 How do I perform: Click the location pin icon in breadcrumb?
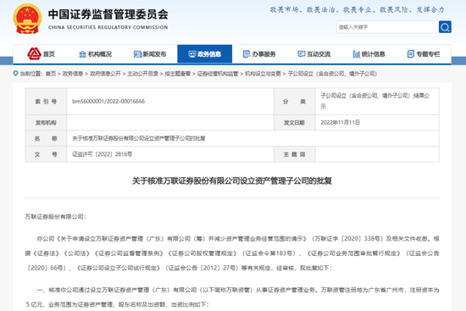[x=15, y=74]
